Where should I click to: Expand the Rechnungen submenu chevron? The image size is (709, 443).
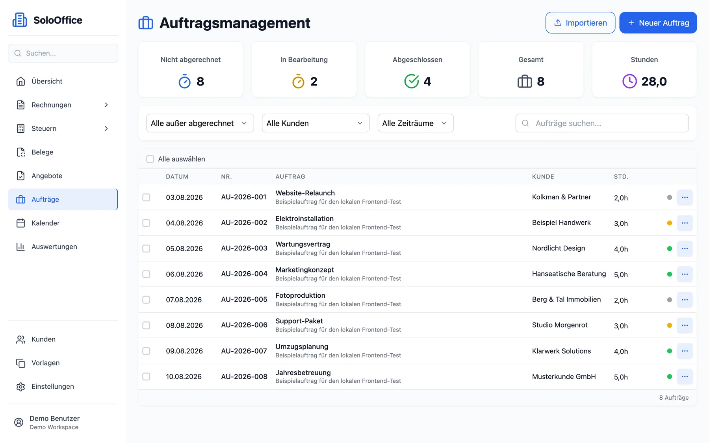[106, 105]
